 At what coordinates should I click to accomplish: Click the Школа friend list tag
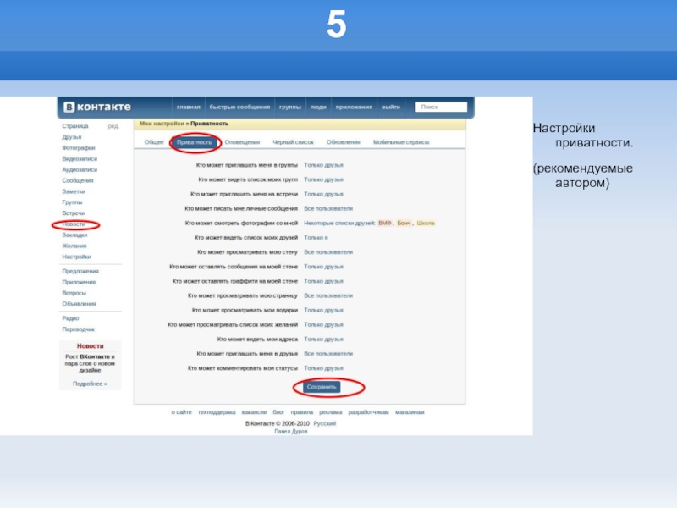[426, 223]
